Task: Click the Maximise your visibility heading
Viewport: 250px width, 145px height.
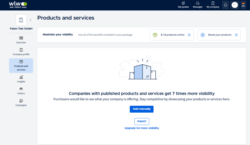Action: (x=58, y=35)
